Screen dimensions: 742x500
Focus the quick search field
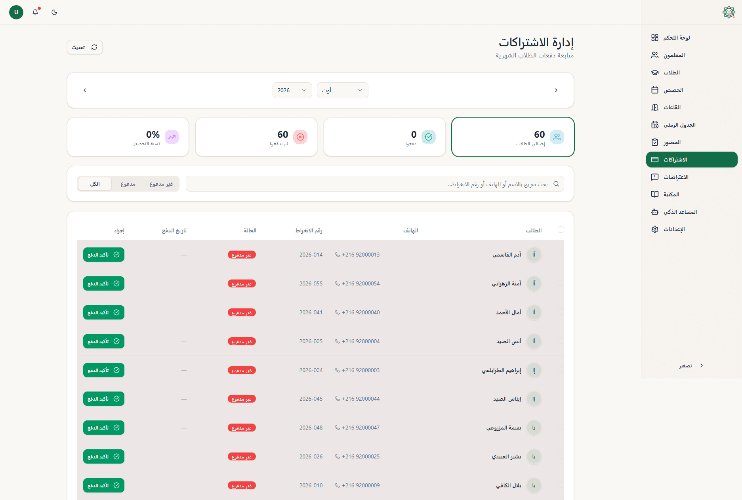[375, 184]
